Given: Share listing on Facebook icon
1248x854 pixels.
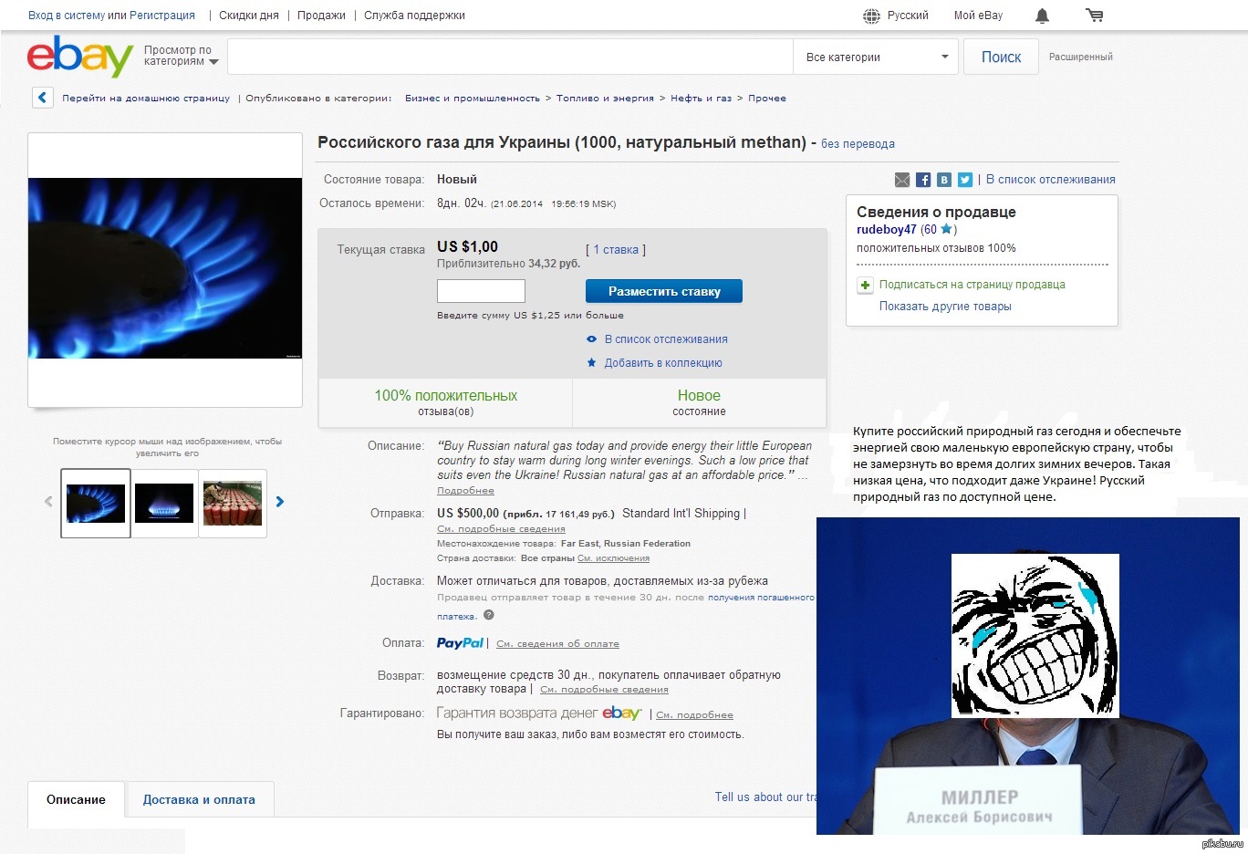Looking at the screenshot, I should (923, 180).
